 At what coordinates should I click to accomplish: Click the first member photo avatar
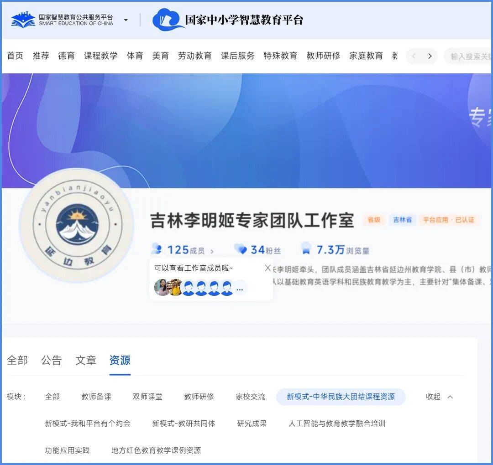[x=162, y=288]
